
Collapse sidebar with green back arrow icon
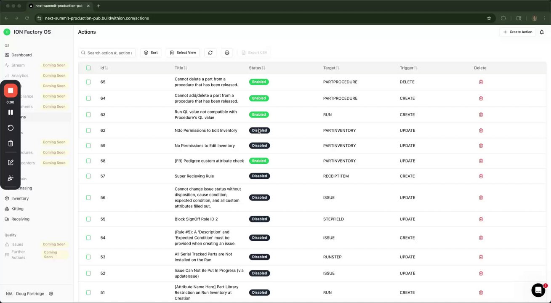pyautogui.click(x=7, y=32)
